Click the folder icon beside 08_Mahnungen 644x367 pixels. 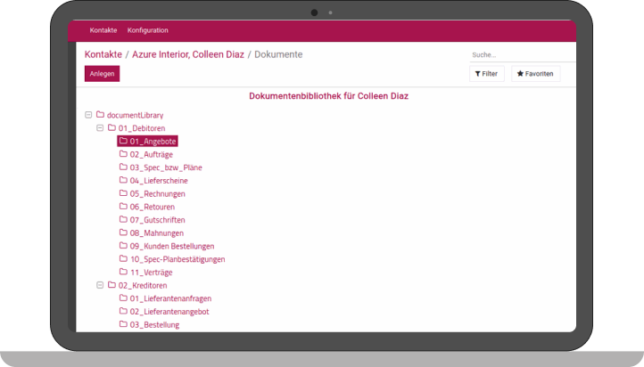pos(123,232)
